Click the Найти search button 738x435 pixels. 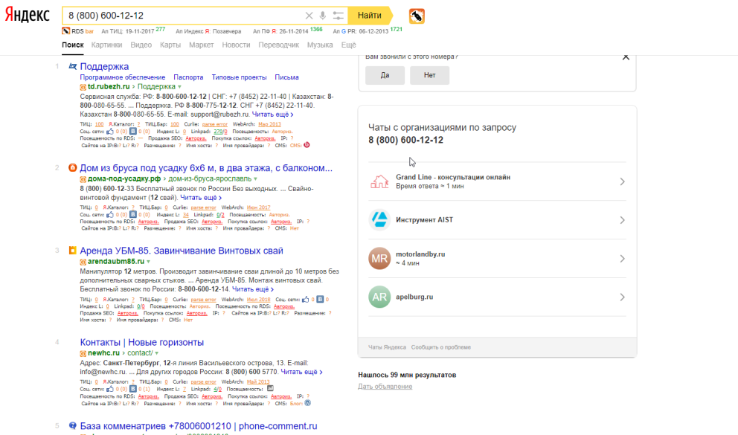pos(370,16)
